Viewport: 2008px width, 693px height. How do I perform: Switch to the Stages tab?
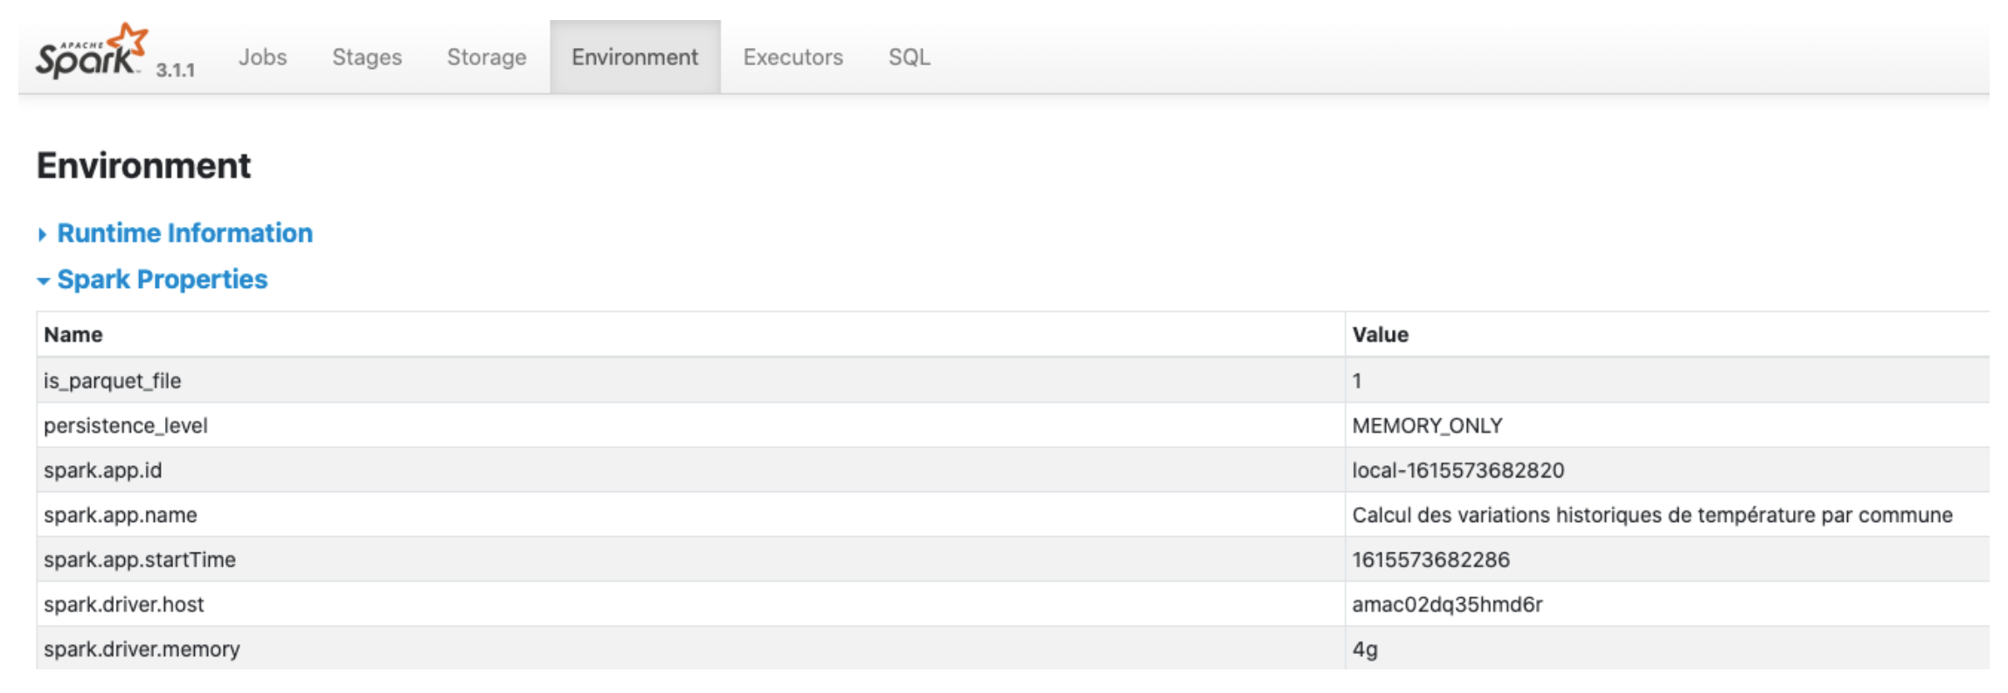pyautogui.click(x=366, y=58)
